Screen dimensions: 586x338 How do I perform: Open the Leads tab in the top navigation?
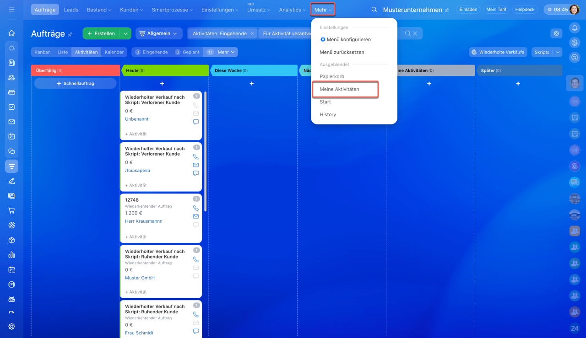pyautogui.click(x=71, y=10)
